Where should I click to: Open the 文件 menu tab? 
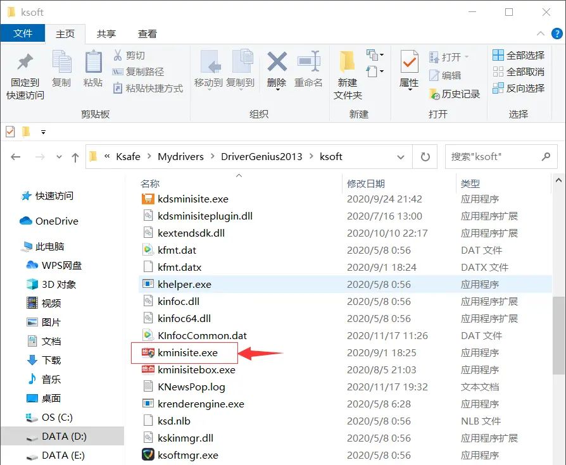pos(23,34)
